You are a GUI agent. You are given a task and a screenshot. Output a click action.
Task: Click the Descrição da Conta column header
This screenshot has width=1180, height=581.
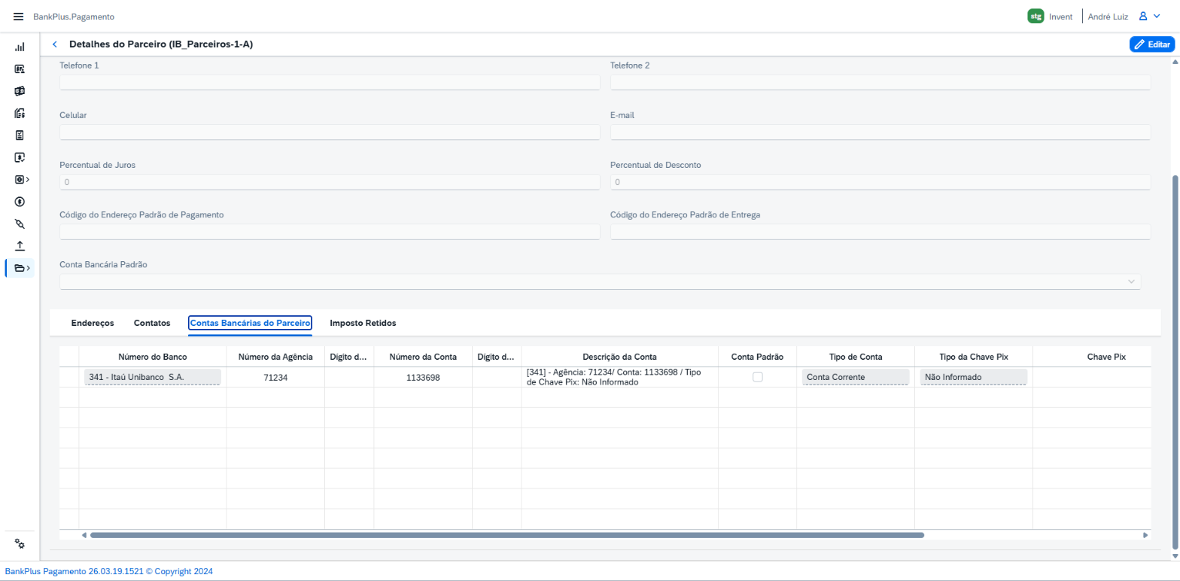tap(620, 357)
